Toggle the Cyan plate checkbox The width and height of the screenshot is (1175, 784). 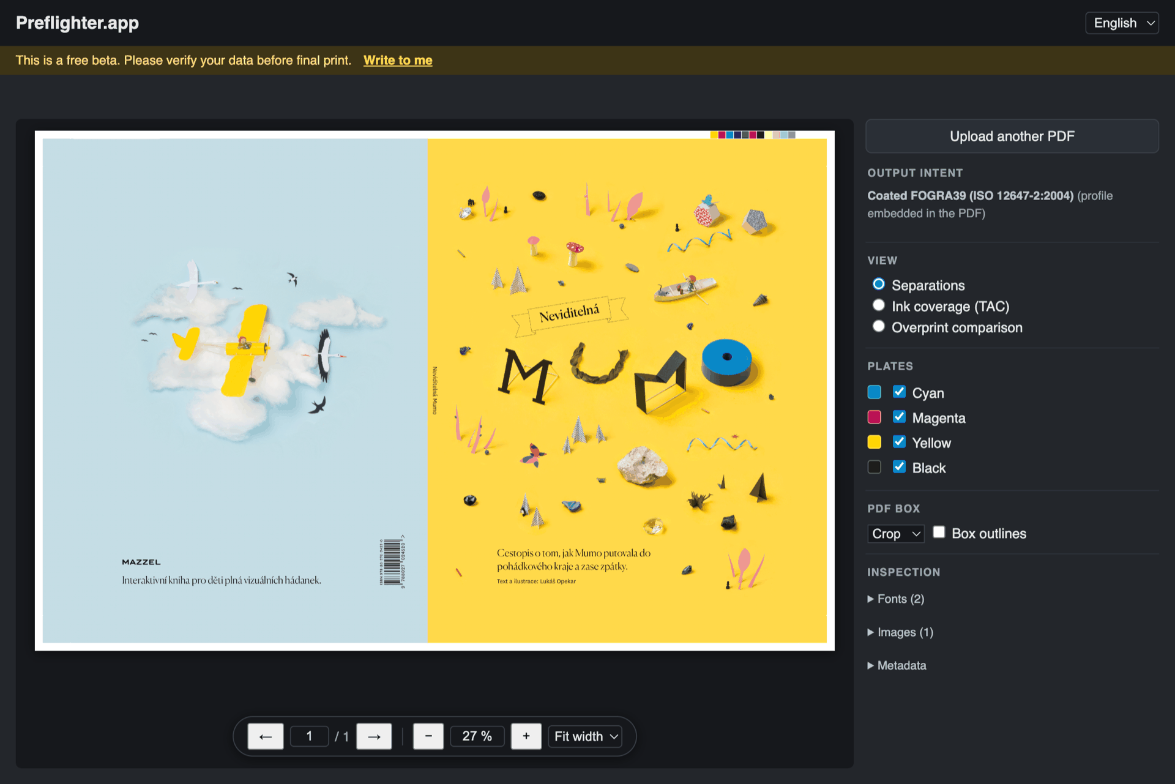coord(899,392)
